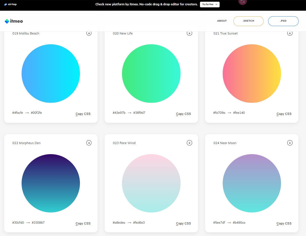Screen dimensions: 306x236
Task: Click hex code #4facfe
Action: click(x=18, y=113)
